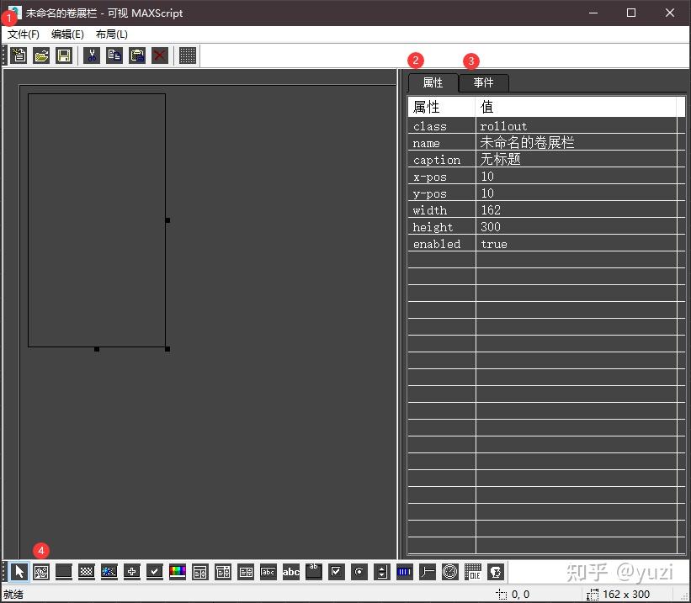The height and width of the screenshot is (603, 691).
Task: Add a button control to the form
Action: tap(63, 572)
